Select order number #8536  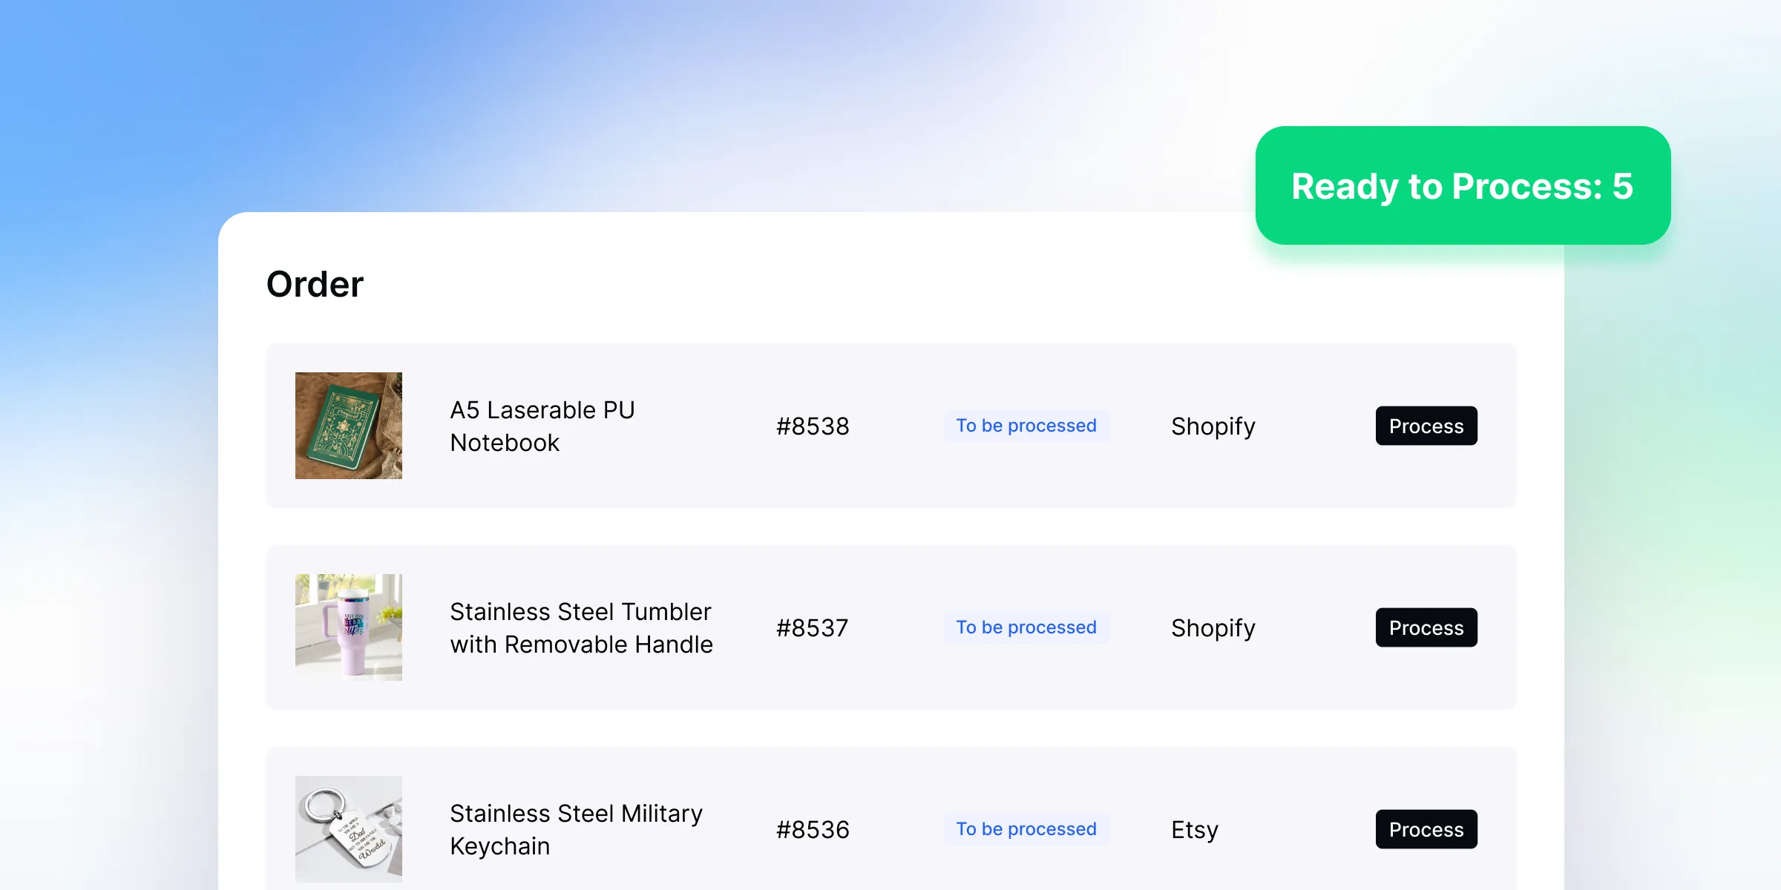pos(812,830)
